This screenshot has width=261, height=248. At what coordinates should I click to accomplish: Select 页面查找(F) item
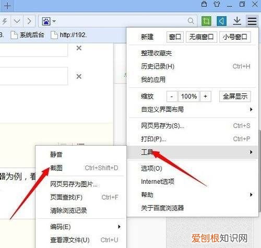point(81,197)
